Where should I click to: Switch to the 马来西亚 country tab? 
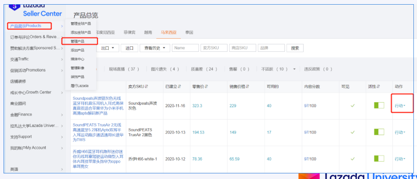169,33
